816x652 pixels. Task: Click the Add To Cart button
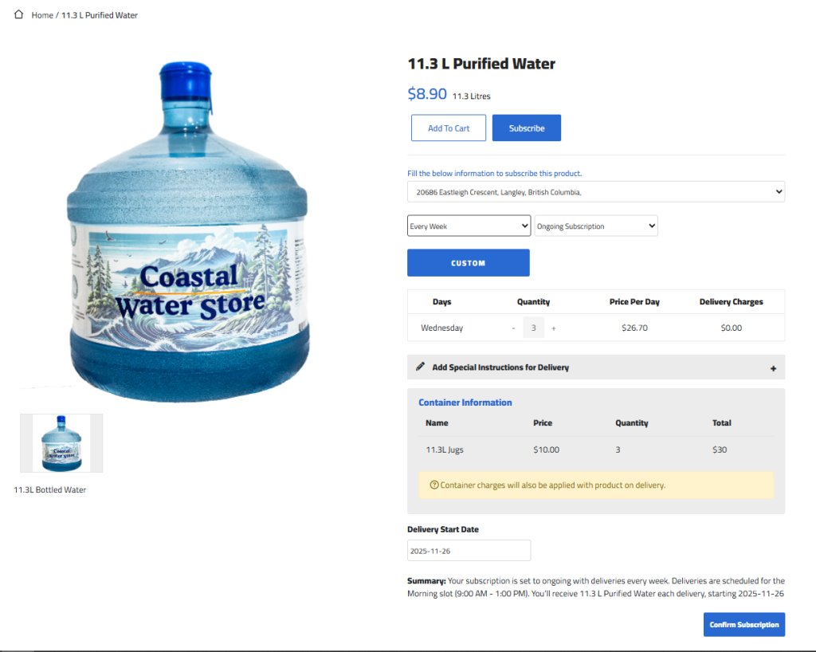(449, 128)
